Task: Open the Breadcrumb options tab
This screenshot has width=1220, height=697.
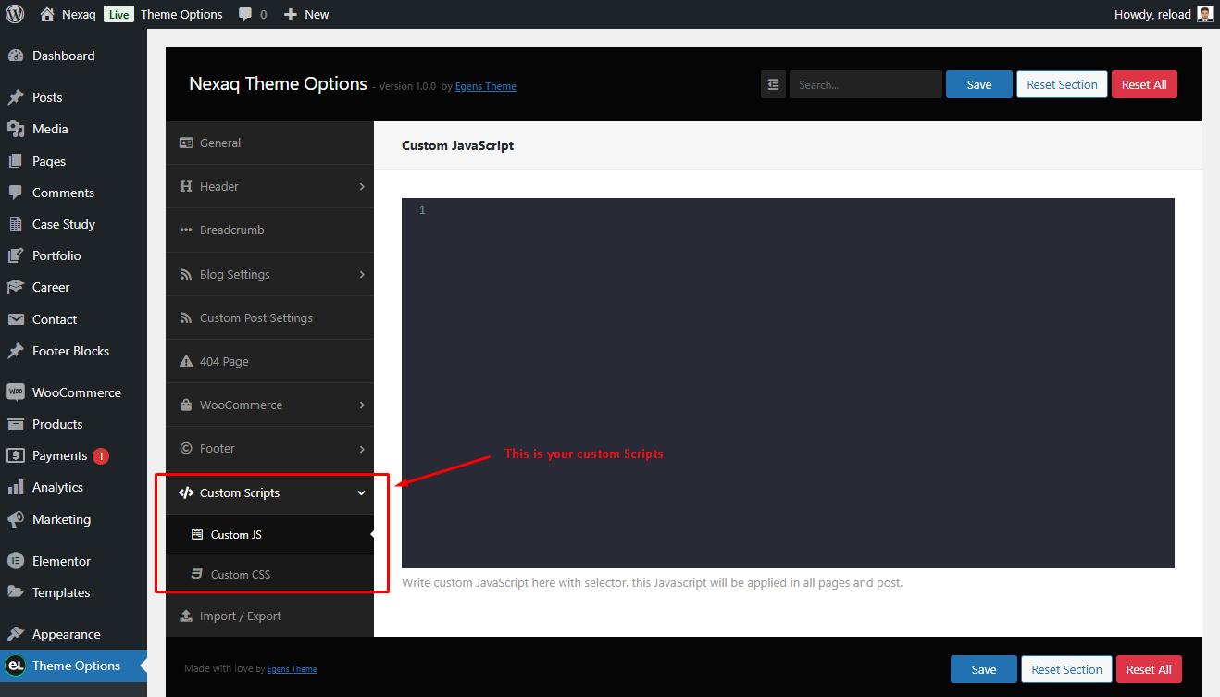Action: [269, 230]
